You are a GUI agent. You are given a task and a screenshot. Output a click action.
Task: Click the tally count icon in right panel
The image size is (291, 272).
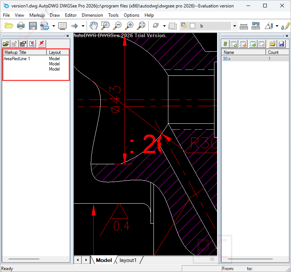pos(225,43)
